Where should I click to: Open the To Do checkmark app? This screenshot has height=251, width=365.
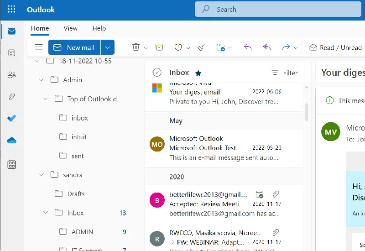point(12,118)
